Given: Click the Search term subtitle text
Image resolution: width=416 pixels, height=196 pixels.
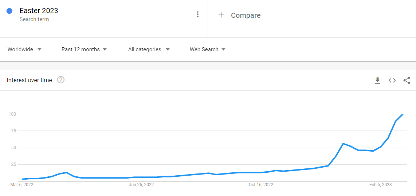Looking at the screenshot, I should click(34, 19).
